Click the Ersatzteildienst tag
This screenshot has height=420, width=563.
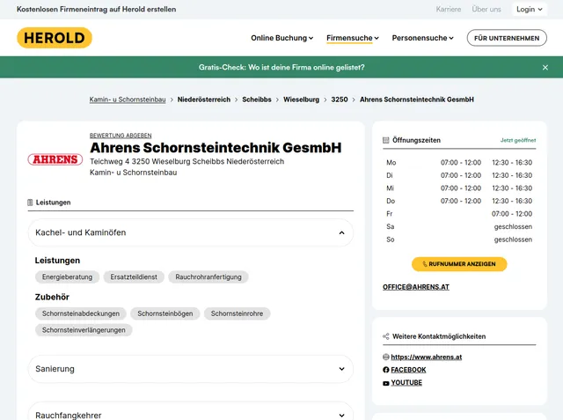pos(134,277)
